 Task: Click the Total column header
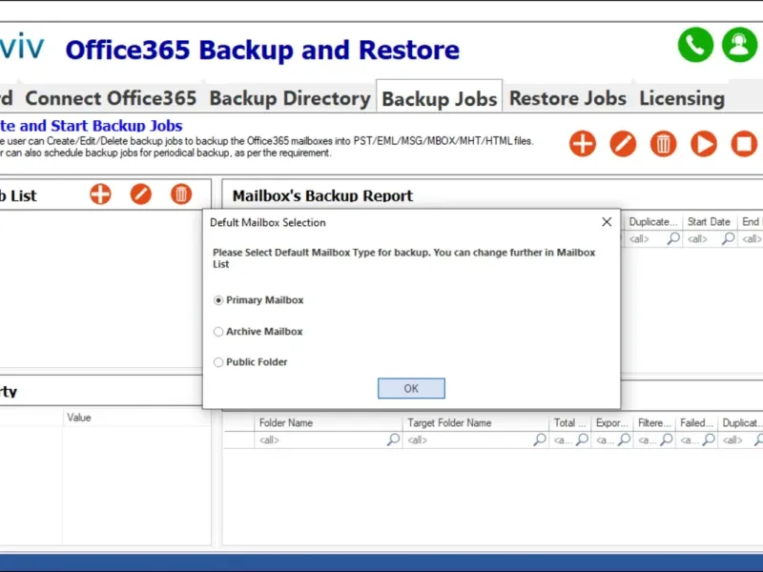coord(569,422)
